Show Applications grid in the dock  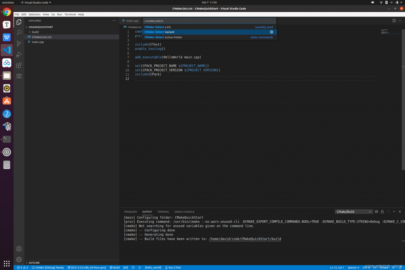point(7,263)
